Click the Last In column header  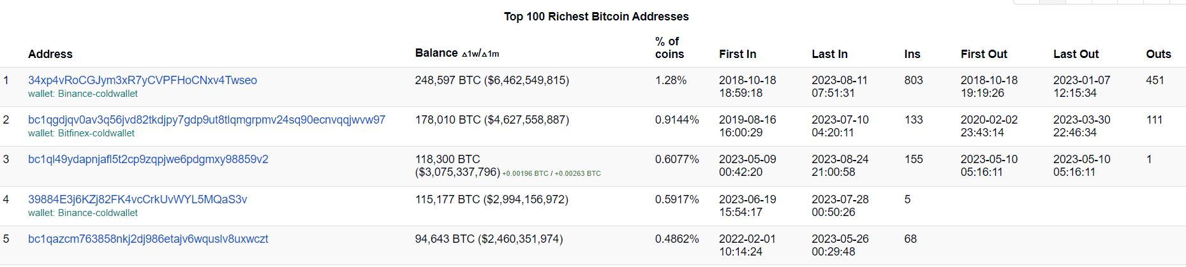829,54
